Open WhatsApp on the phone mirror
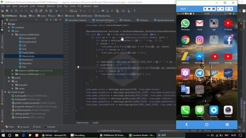Viewport: 246px width, 138px height. pos(185,25)
